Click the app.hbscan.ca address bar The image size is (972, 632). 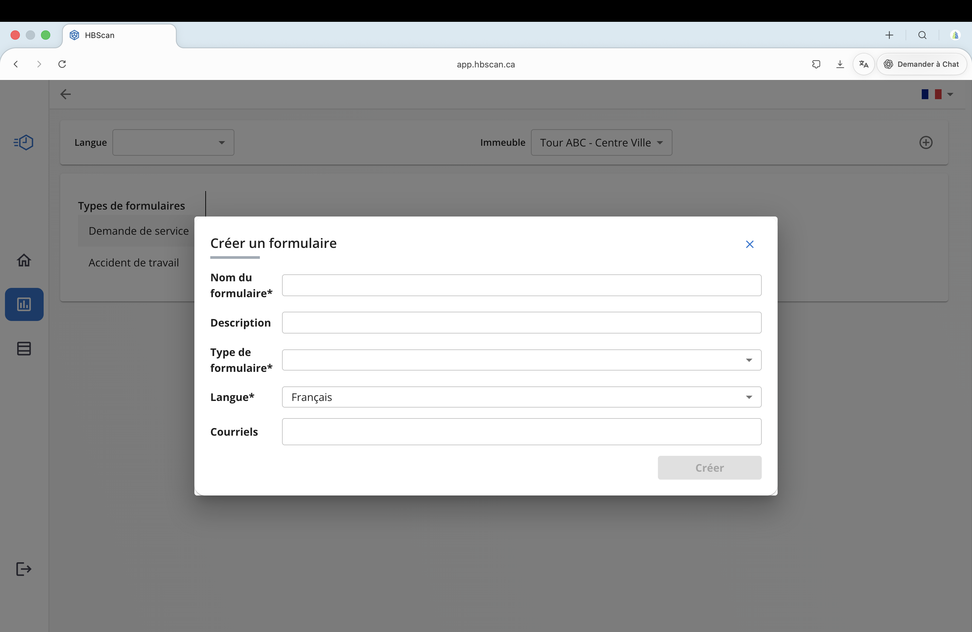(486, 64)
